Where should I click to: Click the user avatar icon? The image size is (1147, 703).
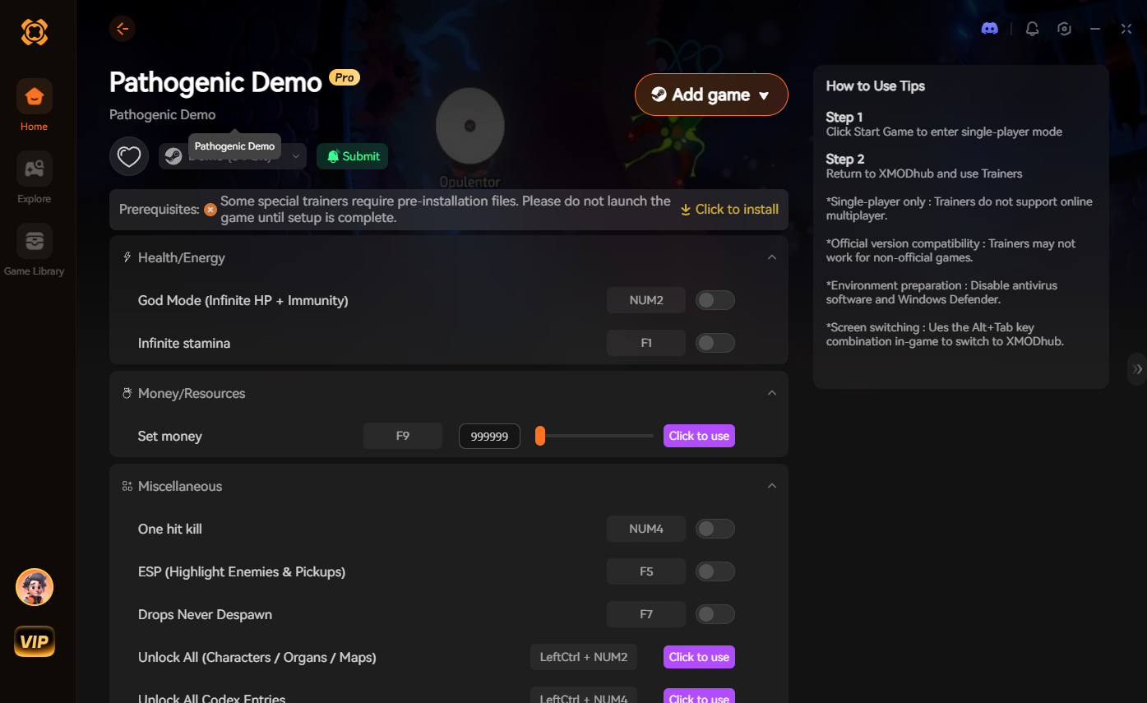click(x=35, y=587)
